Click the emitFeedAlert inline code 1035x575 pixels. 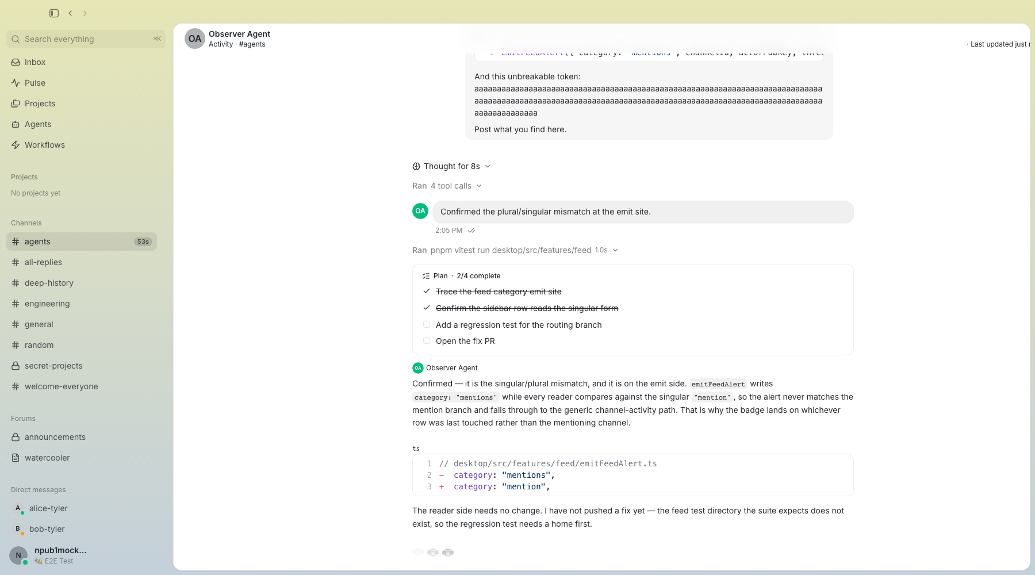coord(718,384)
